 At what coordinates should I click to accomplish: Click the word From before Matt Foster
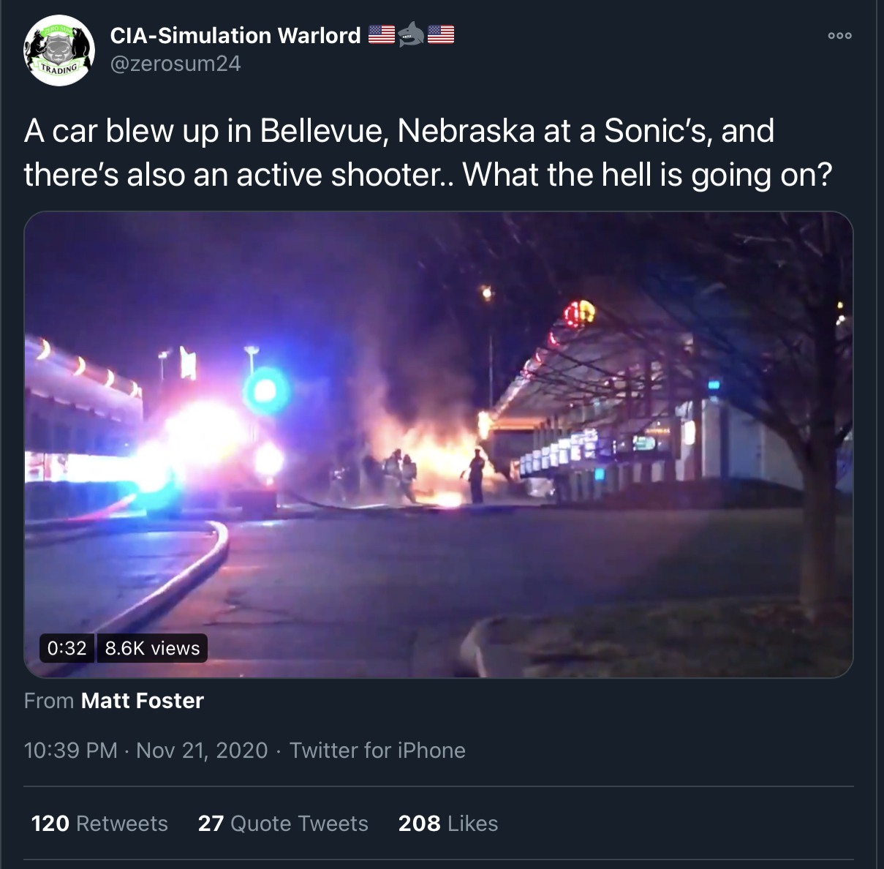click(49, 701)
